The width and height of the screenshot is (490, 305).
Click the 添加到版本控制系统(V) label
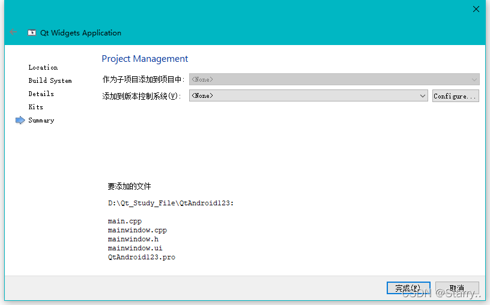(x=142, y=96)
